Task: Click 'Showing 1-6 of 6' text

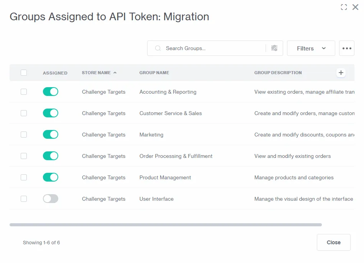Action: pos(41,243)
